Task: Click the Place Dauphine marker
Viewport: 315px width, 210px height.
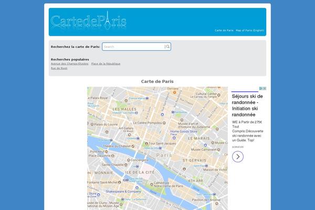Action: (x=113, y=156)
